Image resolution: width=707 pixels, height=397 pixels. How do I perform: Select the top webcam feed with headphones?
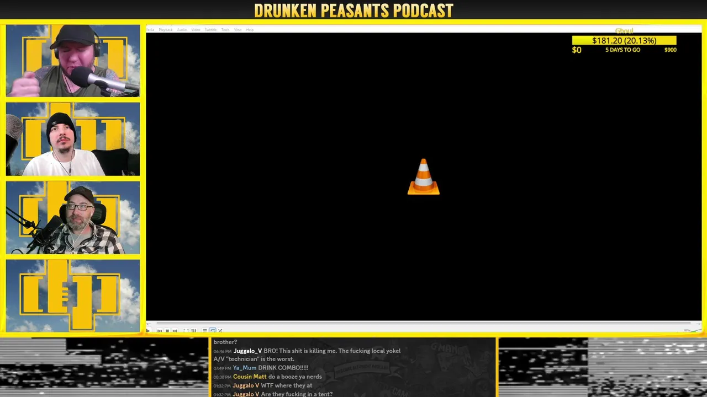73,60
